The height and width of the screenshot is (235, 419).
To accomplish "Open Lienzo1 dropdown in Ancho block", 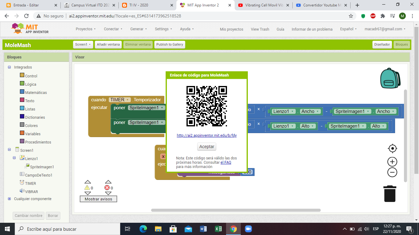I will (x=283, y=111).
